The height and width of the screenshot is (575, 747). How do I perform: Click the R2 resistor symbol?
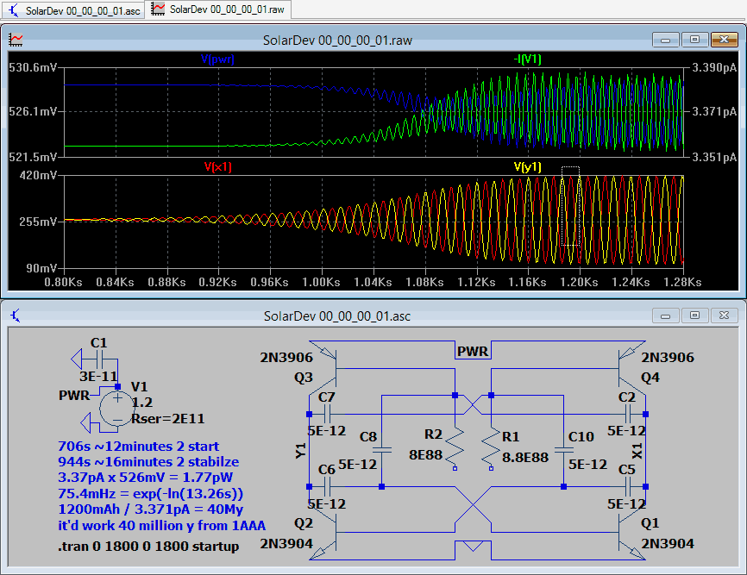[x=455, y=446]
